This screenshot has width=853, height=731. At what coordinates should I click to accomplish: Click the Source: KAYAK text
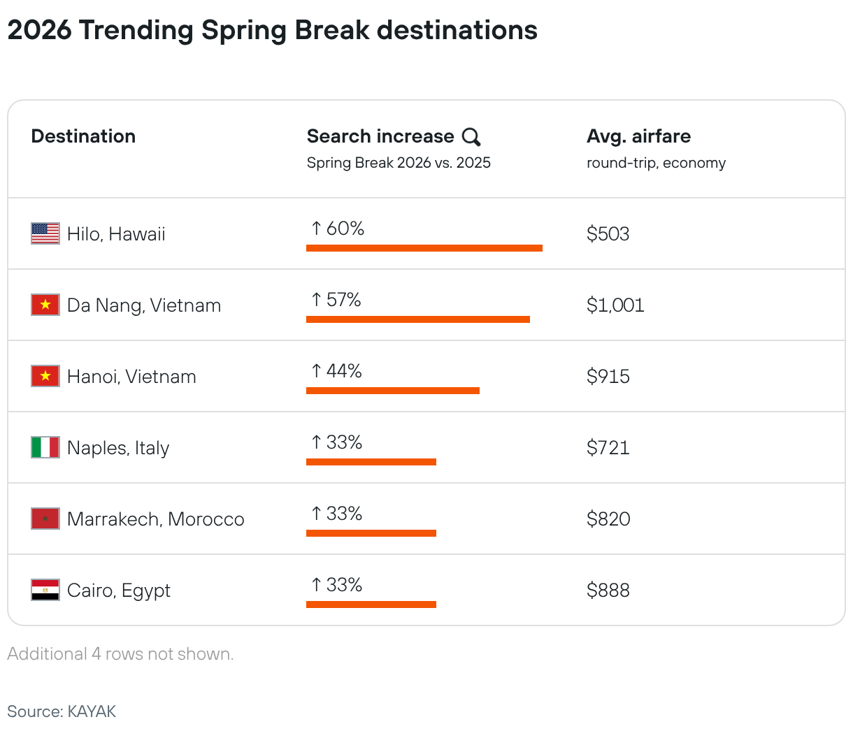[x=62, y=711]
